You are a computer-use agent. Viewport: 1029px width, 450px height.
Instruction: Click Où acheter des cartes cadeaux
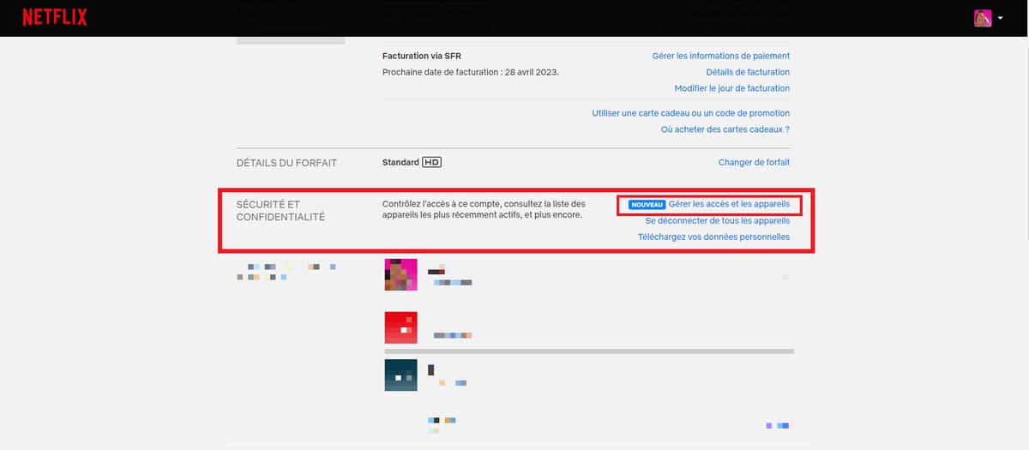[x=725, y=129]
